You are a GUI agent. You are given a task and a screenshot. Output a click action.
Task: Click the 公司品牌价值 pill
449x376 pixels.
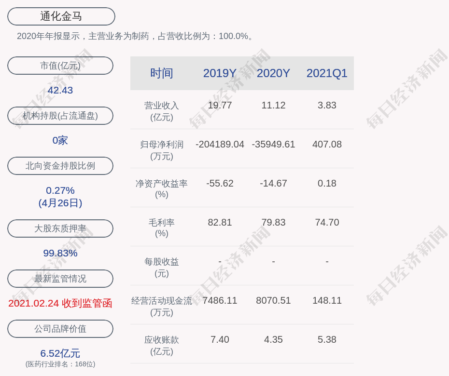coord(60,329)
